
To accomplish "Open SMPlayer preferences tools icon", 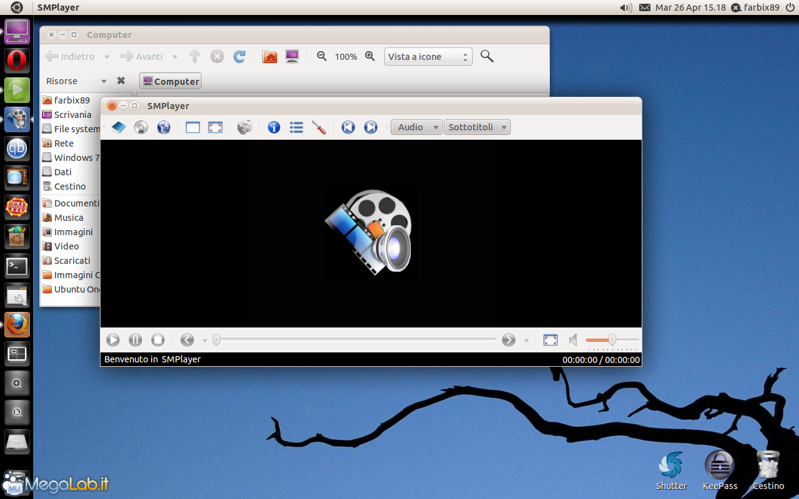I will point(319,127).
